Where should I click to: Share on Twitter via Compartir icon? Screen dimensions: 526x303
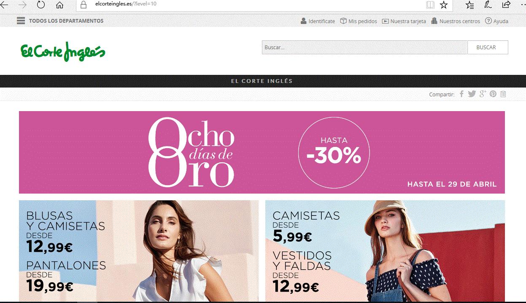[472, 94]
